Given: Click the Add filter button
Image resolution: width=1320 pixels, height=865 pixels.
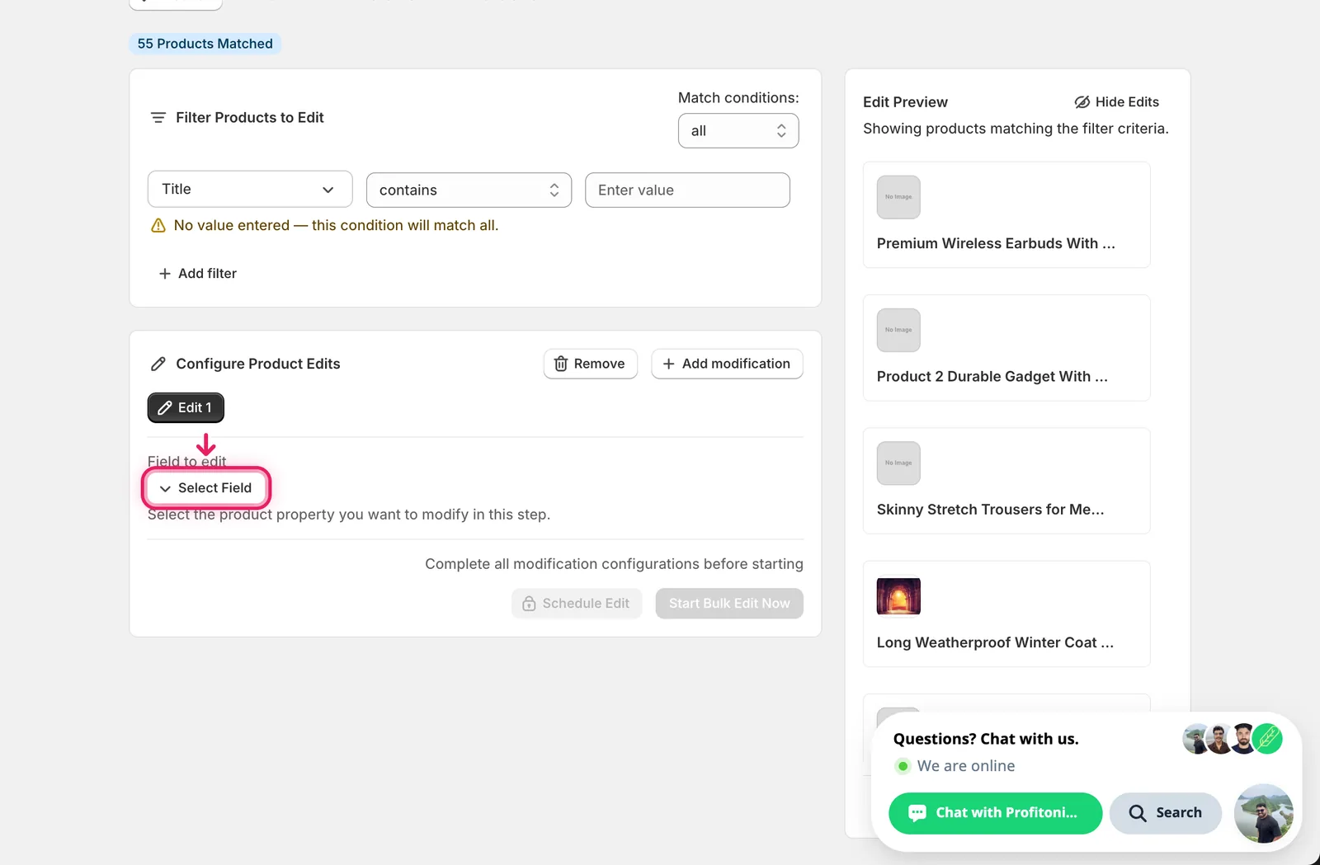Looking at the screenshot, I should [197, 273].
